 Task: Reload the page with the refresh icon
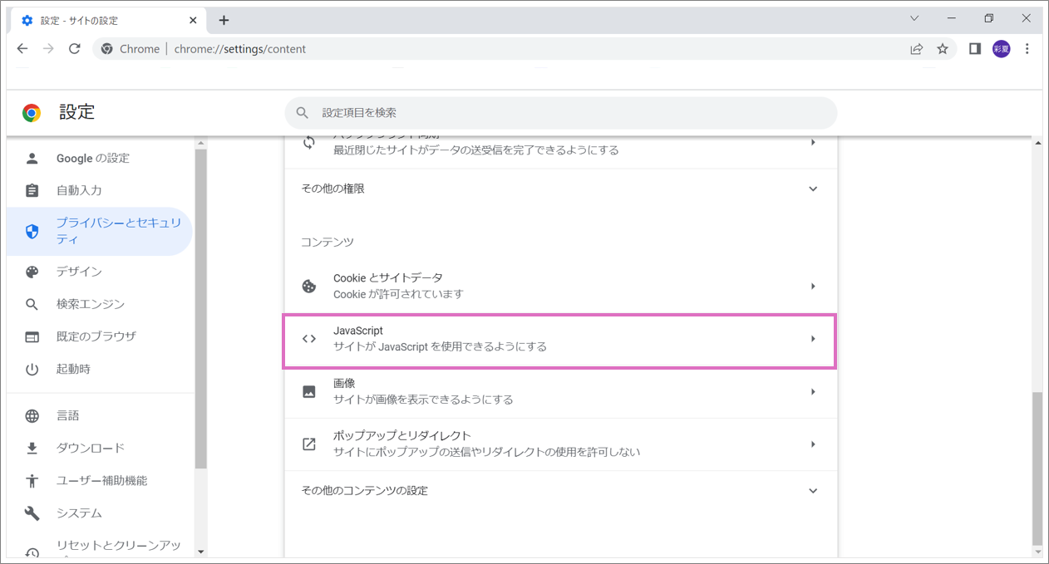click(x=74, y=49)
